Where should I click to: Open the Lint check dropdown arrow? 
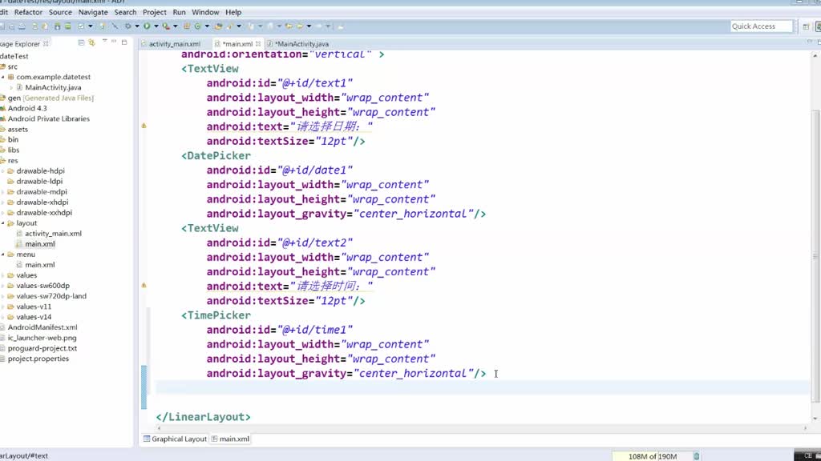point(90,26)
